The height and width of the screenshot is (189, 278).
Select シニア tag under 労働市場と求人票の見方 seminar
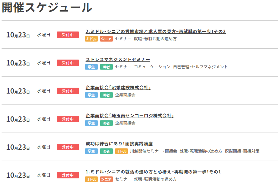coord(106,39)
